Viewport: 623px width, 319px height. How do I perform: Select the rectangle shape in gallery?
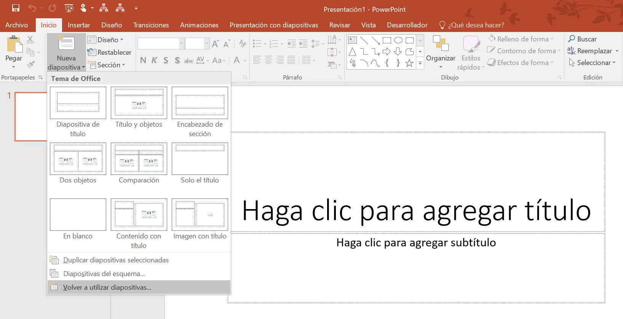(387, 40)
